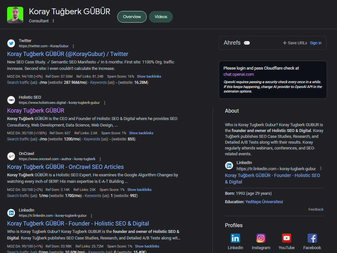Click Search traffic link under Twitter result
337x253 pixels.
coord(18,82)
